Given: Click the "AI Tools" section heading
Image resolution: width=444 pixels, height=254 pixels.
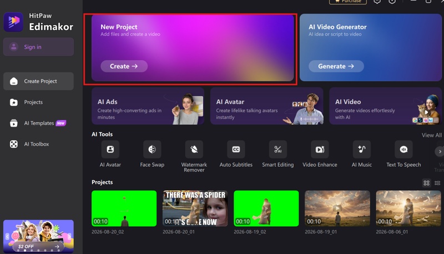Looking at the screenshot, I should [x=102, y=134].
